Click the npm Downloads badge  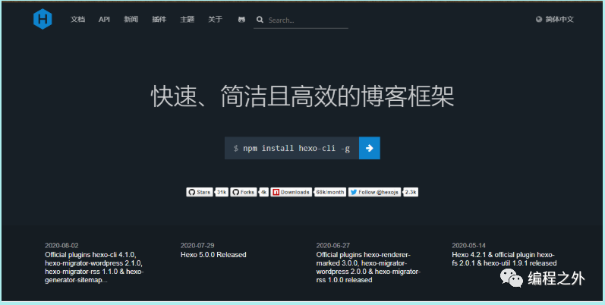click(x=291, y=192)
